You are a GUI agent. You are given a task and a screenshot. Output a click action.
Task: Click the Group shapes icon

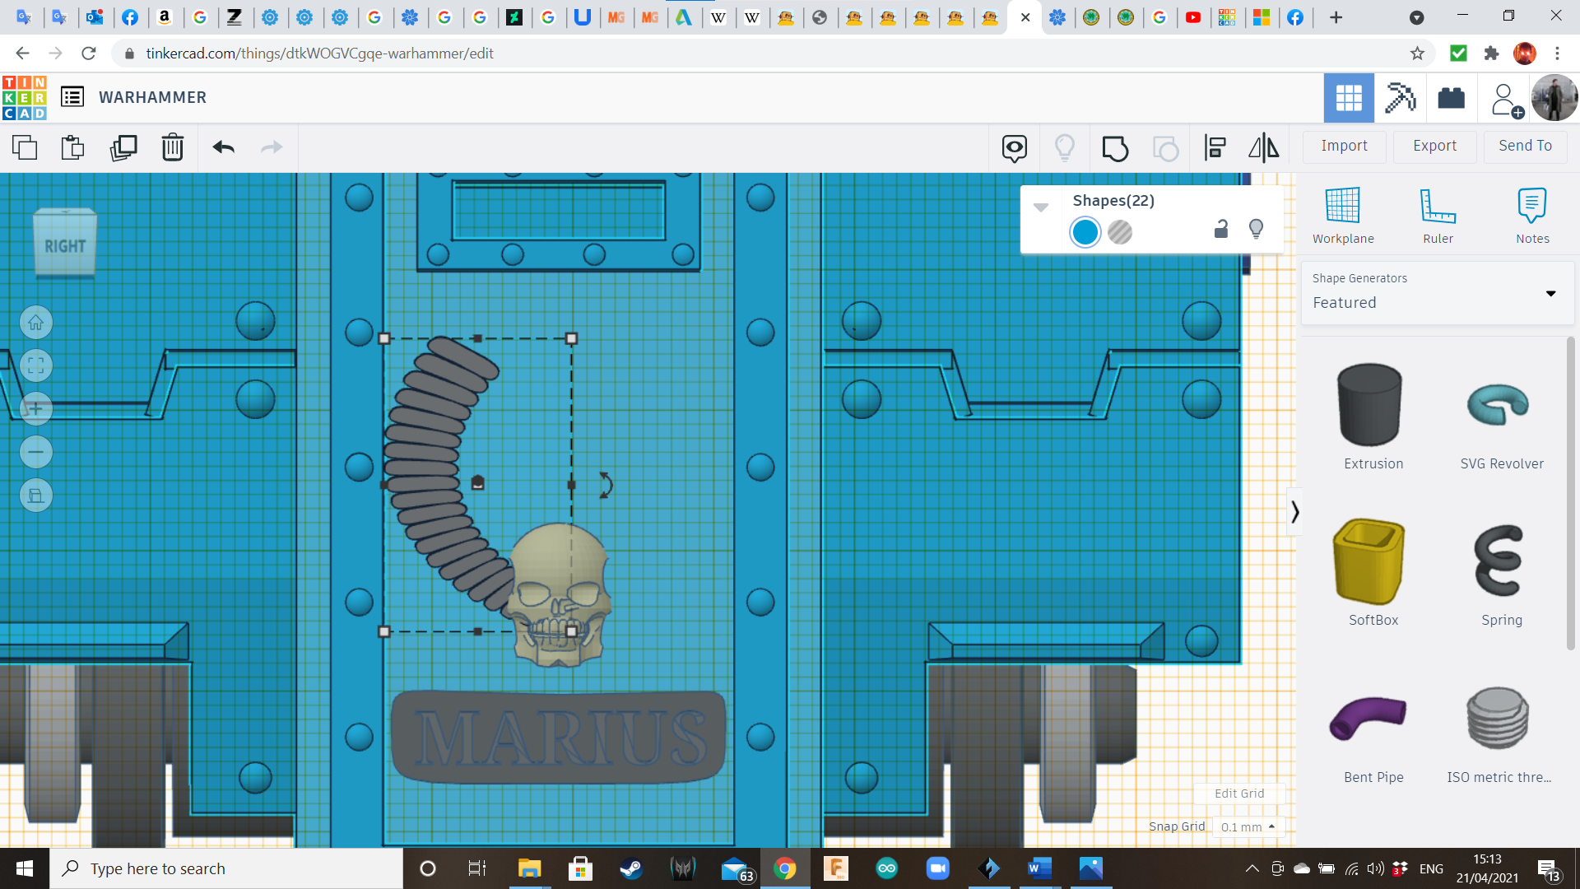1115,148
